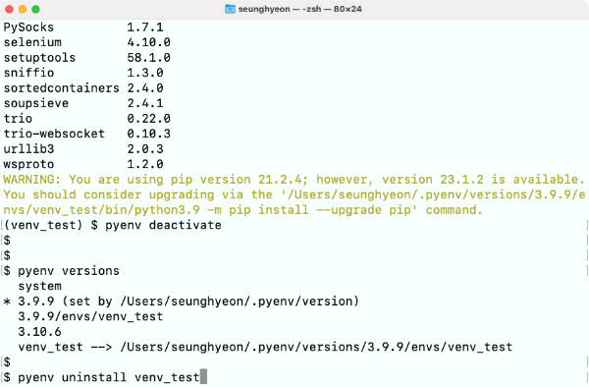Click the 'sortedcontainers' package name
This screenshot has width=589, height=387.
coord(61,88)
